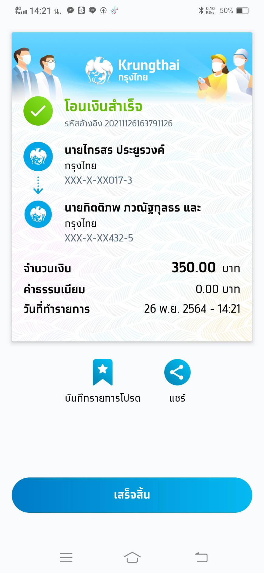Tap the 350.00 transfer amount
Image resolution: width=264 pixels, height=573 pixels.
tap(194, 267)
